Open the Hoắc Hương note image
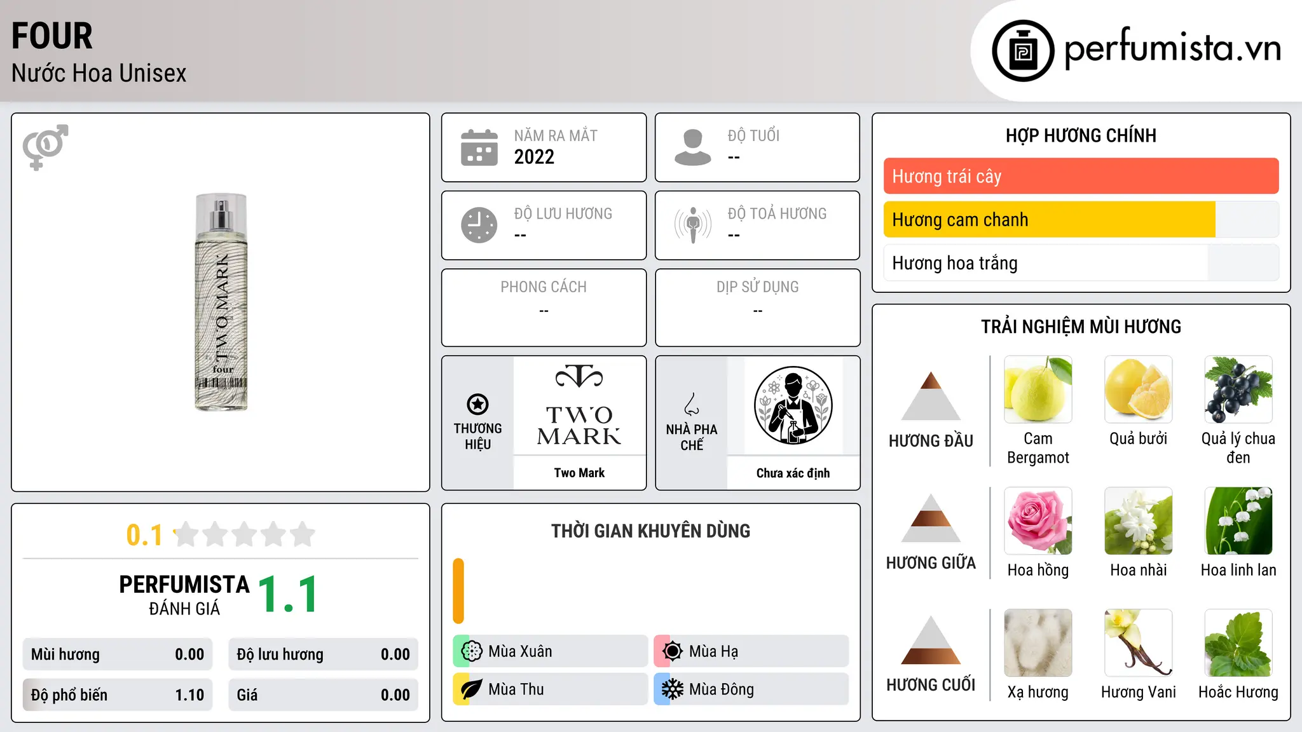Screen dimensions: 1302x732 point(1238,643)
